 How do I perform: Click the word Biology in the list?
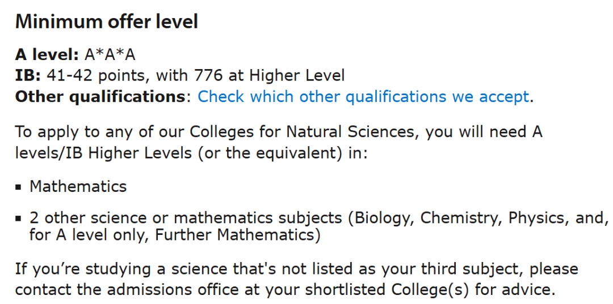pos(384,218)
